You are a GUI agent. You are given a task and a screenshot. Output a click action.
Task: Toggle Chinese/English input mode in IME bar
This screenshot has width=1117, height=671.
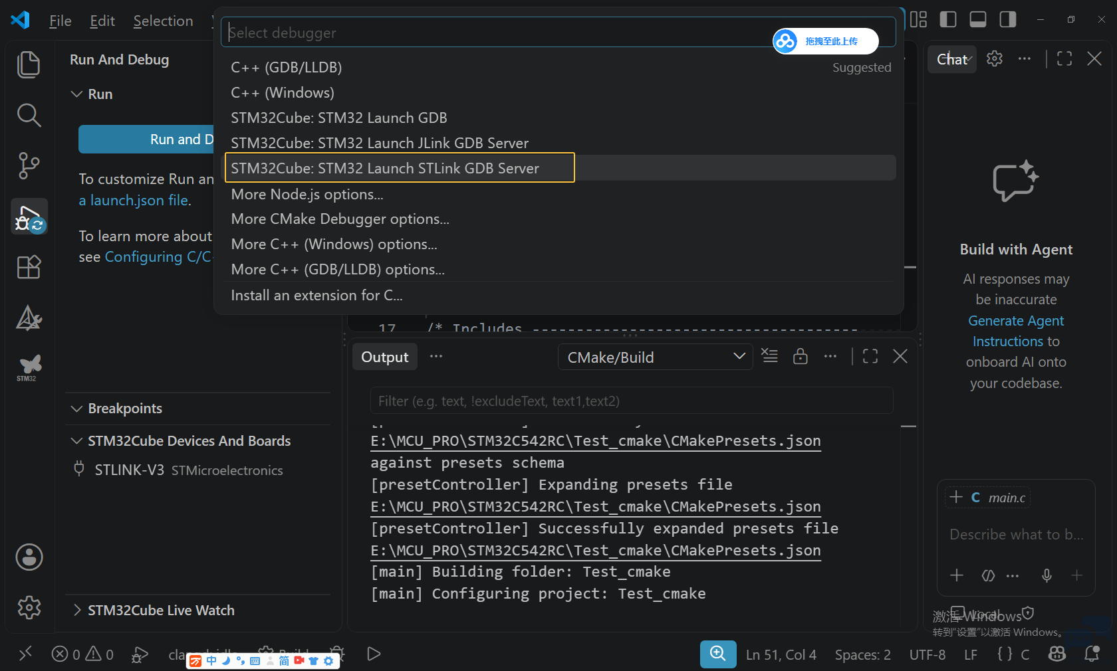coord(211,660)
